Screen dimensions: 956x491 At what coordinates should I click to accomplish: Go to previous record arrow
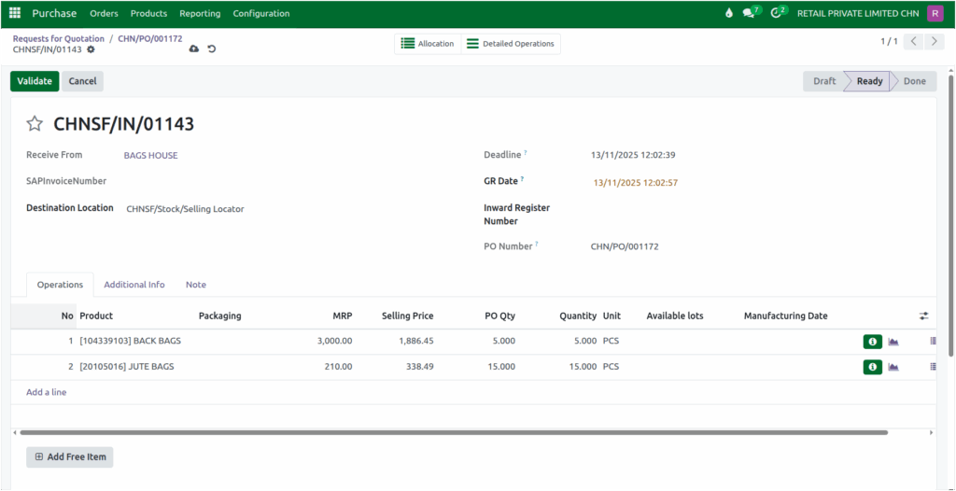pyautogui.click(x=913, y=41)
